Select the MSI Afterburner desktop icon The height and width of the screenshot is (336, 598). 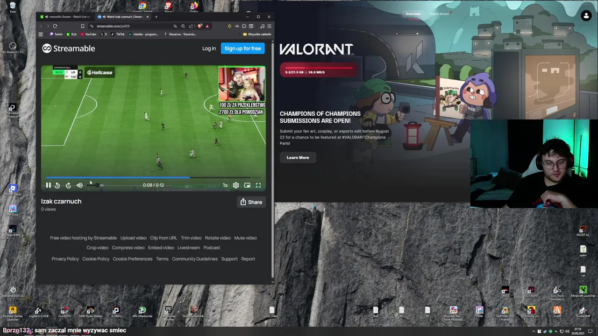point(142,313)
